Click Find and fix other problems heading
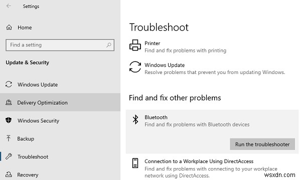Screen dimensions: 301x180 (x=175, y=97)
